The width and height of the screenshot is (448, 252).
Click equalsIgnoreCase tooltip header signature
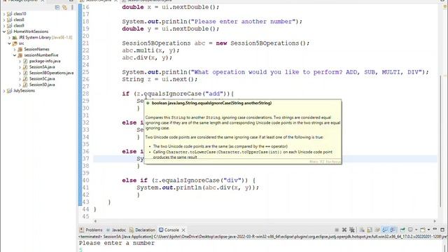(x=211, y=103)
